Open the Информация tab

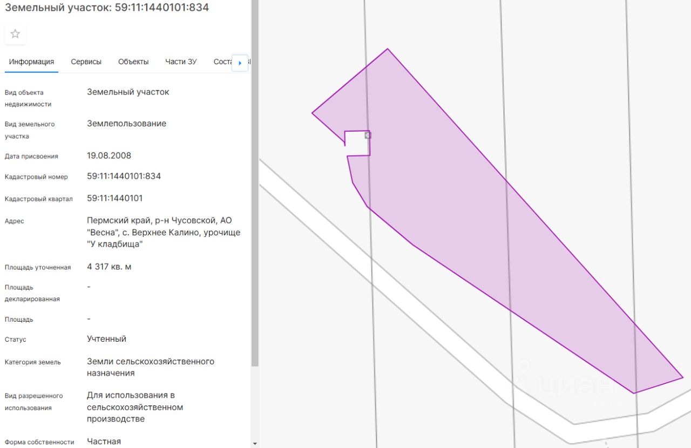click(x=31, y=62)
